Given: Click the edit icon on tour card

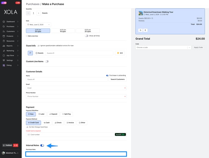Looking at the screenshot, I should [140, 30].
